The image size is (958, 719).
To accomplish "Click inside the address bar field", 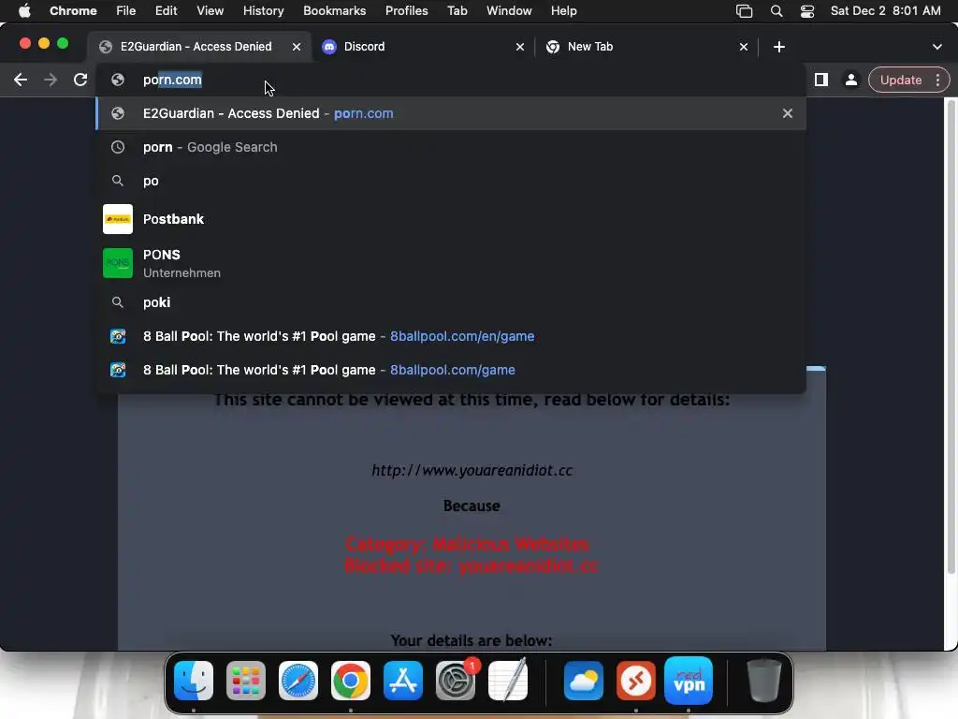I will (x=451, y=80).
